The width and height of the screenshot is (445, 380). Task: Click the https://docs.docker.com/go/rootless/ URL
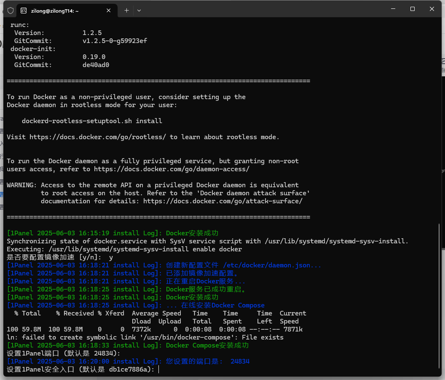pos(98,137)
